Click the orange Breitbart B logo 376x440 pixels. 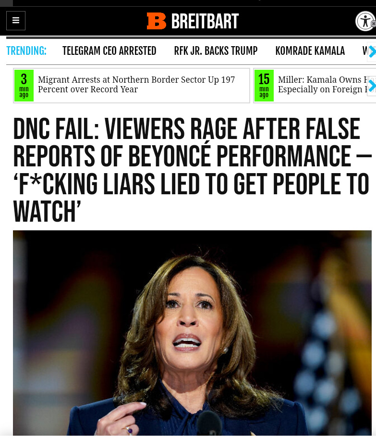(156, 21)
